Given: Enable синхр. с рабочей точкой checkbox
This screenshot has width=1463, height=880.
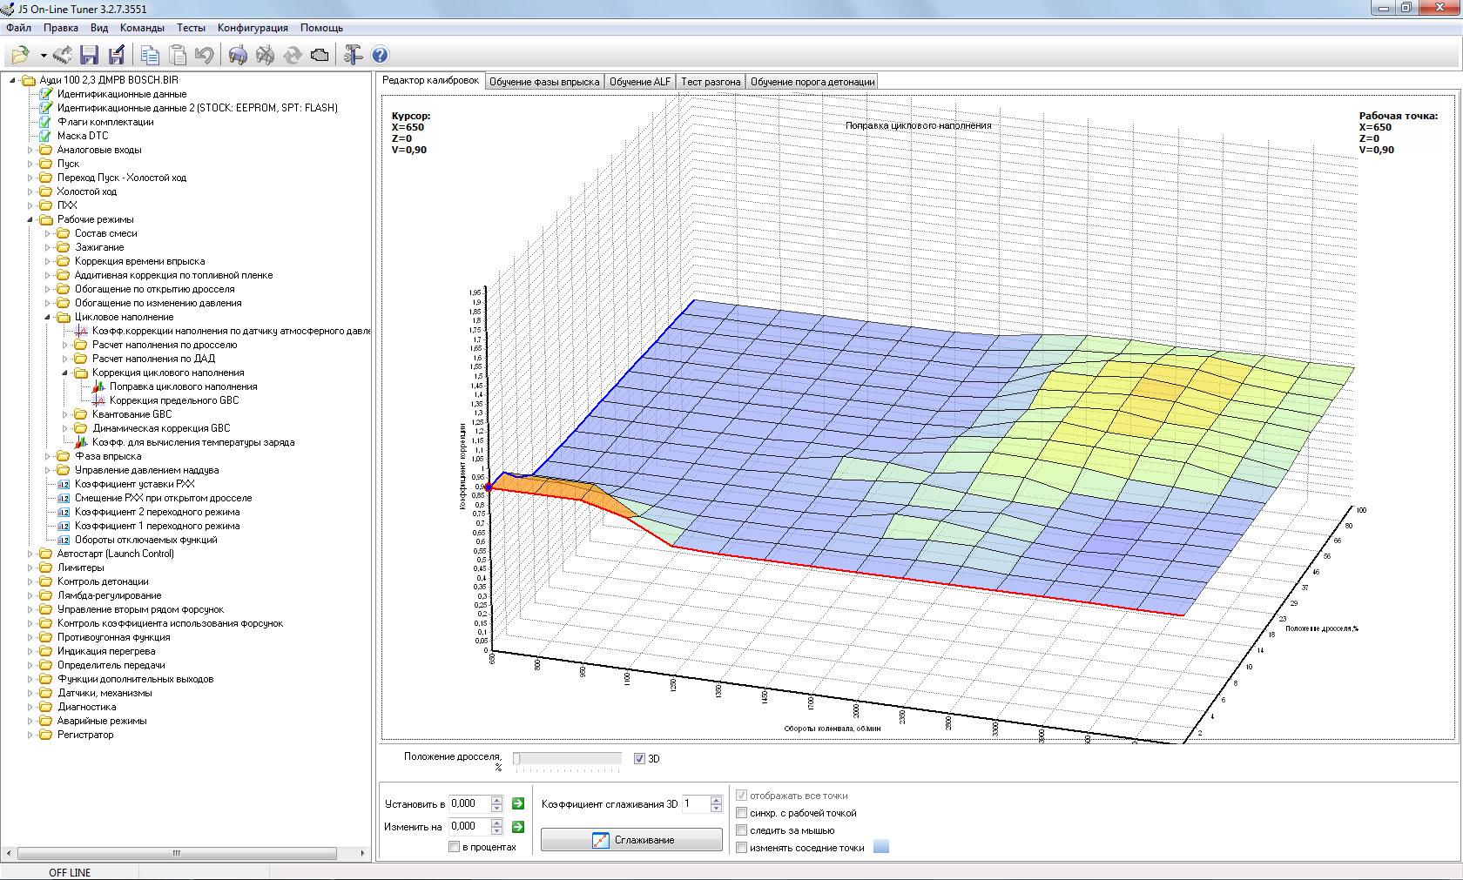Looking at the screenshot, I should tap(741, 812).
